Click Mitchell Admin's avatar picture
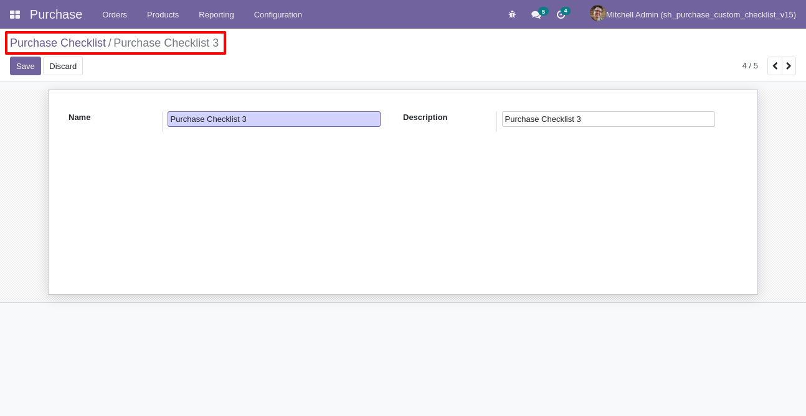Image resolution: width=806 pixels, height=416 pixels. click(x=598, y=14)
